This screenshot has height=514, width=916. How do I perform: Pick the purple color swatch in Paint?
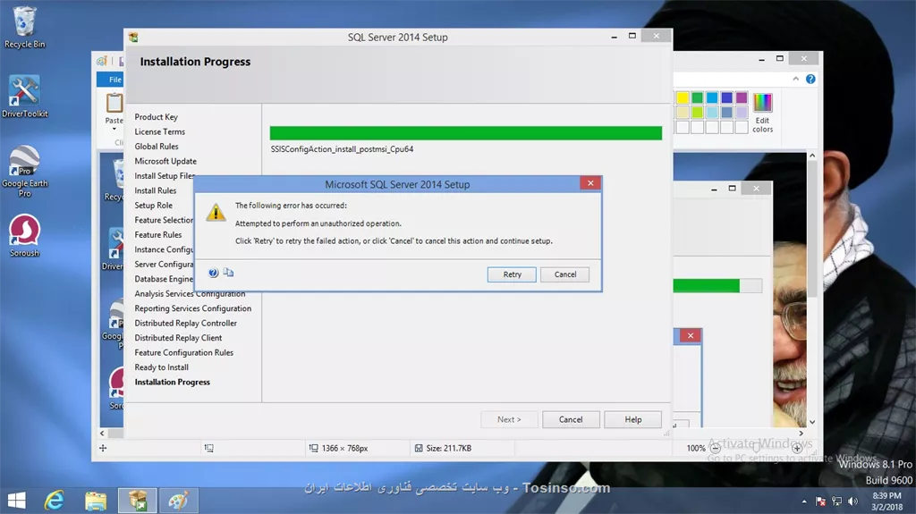pyautogui.click(x=742, y=97)
